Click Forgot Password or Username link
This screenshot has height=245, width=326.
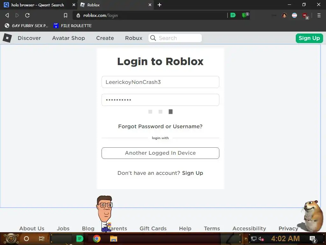point(160,126)
